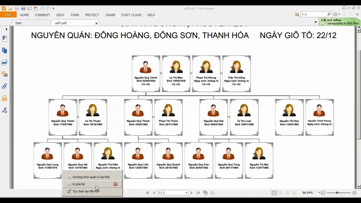361x203 pixels.
Task: Click the heart icon to collapse ribbon
Action: coord(358,14)
